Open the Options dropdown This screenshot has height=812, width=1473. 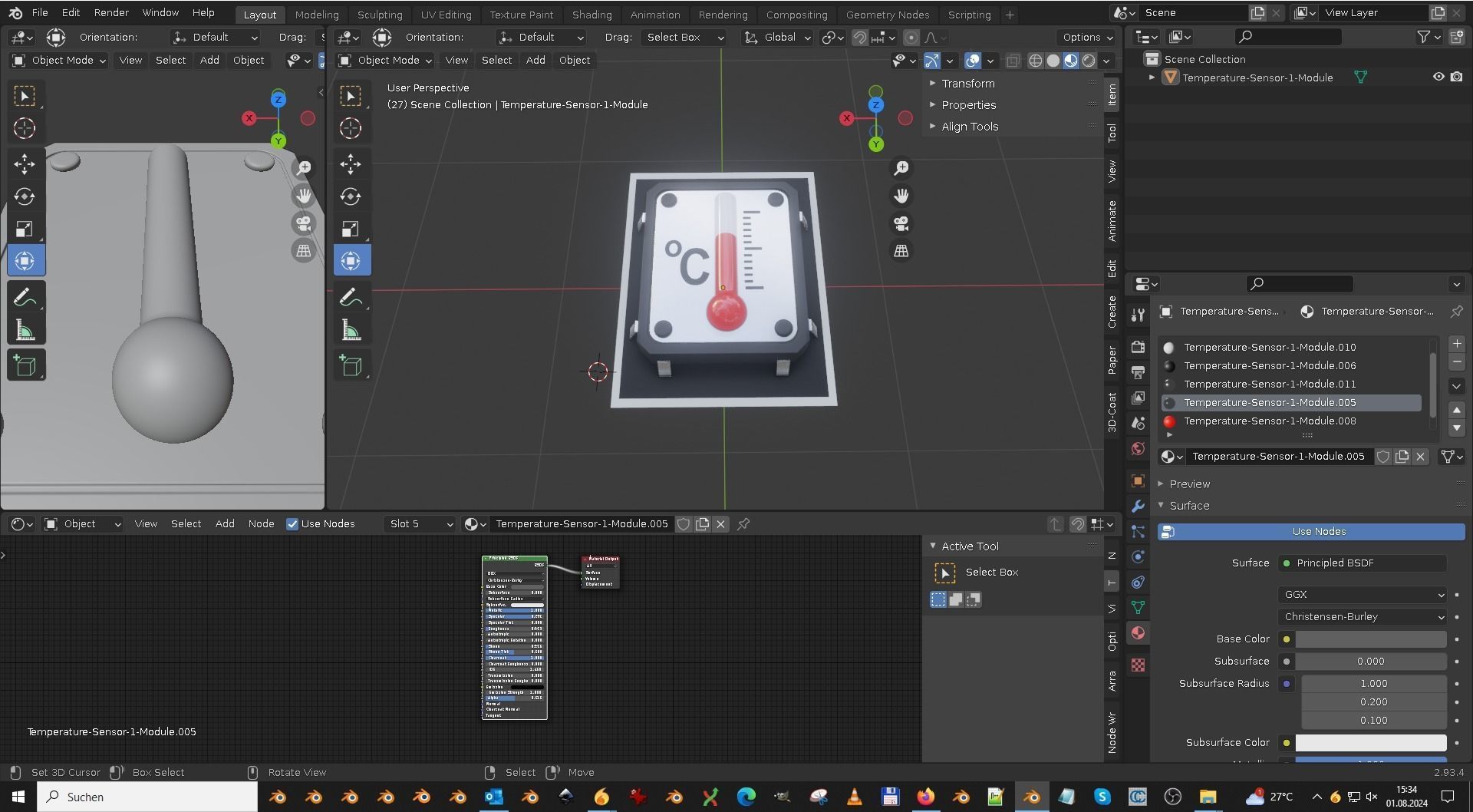(x=1087, y=37)
